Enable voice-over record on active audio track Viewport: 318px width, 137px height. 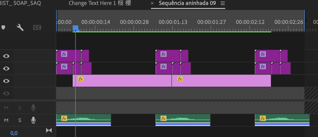point(33,120)
